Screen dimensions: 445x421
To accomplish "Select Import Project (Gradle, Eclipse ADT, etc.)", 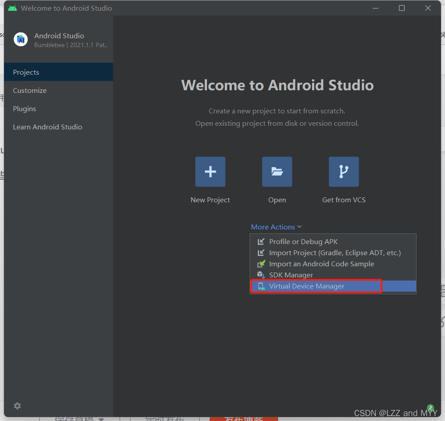I will pyautogui.click(x=333, y=253).
